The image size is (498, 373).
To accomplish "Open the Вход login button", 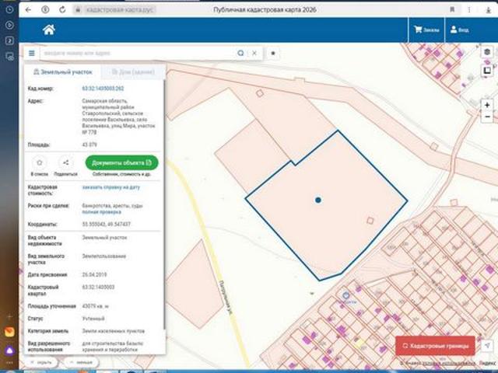I will 459,30.
